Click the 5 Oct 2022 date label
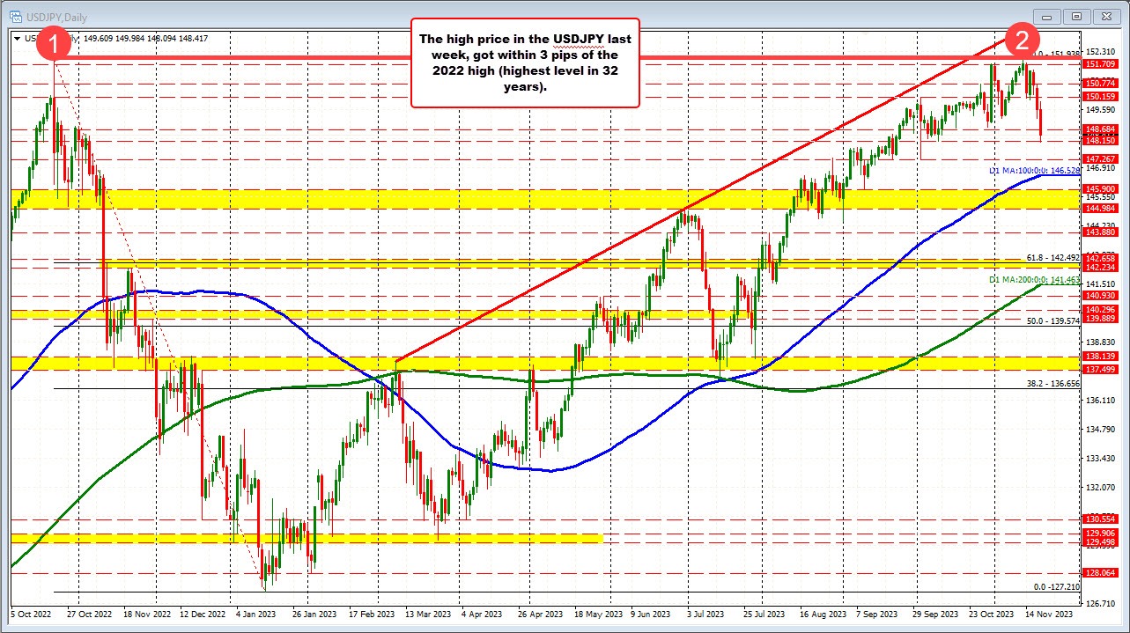1130x633 pixels. (32, 615)
